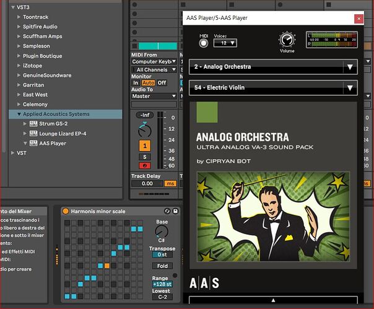Click the AAS logo in the player
This screenshot has height=309, width=374.
pos(204,283)
